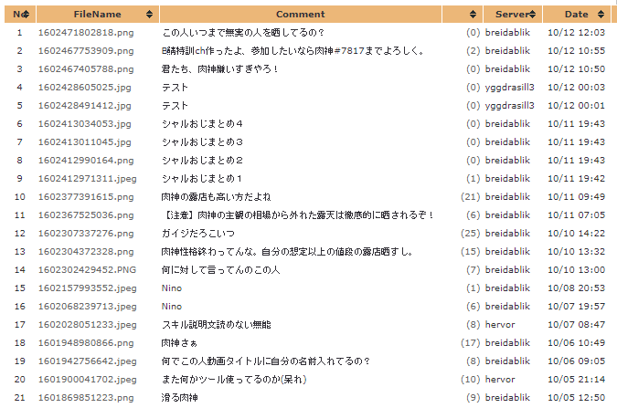
Task: Click yggdrasill3 server in row 4
Action: tap(510, 87)
